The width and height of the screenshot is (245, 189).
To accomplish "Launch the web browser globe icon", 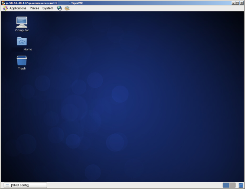I will [x=59, y=8].
